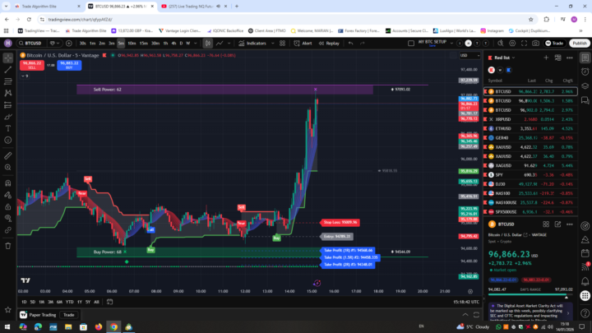
Task: Open the Paper Trading tab
Action: (x=38, y=315)
